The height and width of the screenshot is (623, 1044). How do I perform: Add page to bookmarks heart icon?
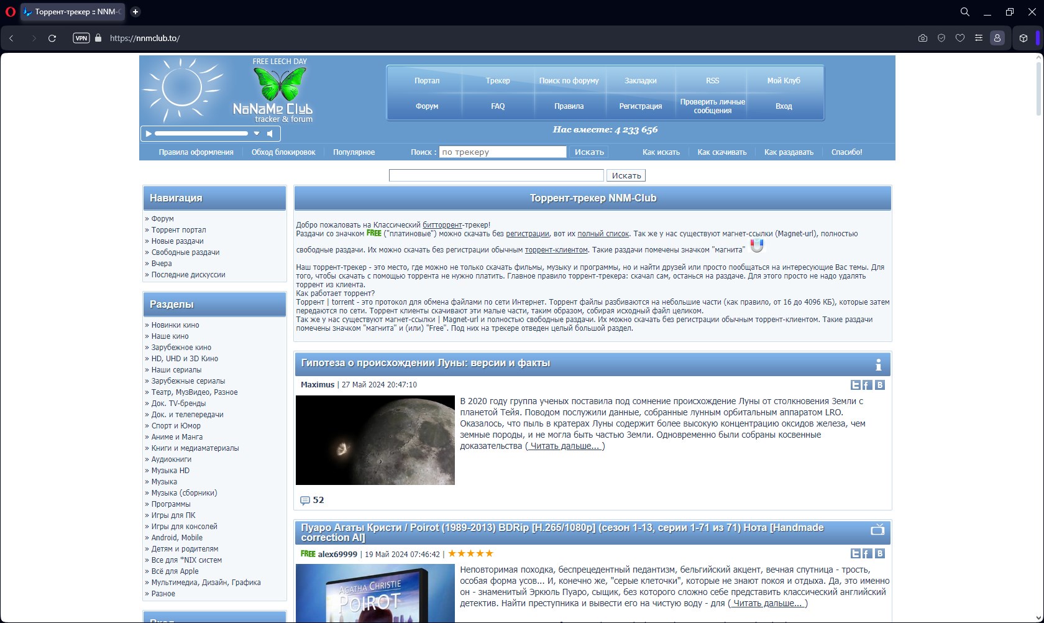960,38
